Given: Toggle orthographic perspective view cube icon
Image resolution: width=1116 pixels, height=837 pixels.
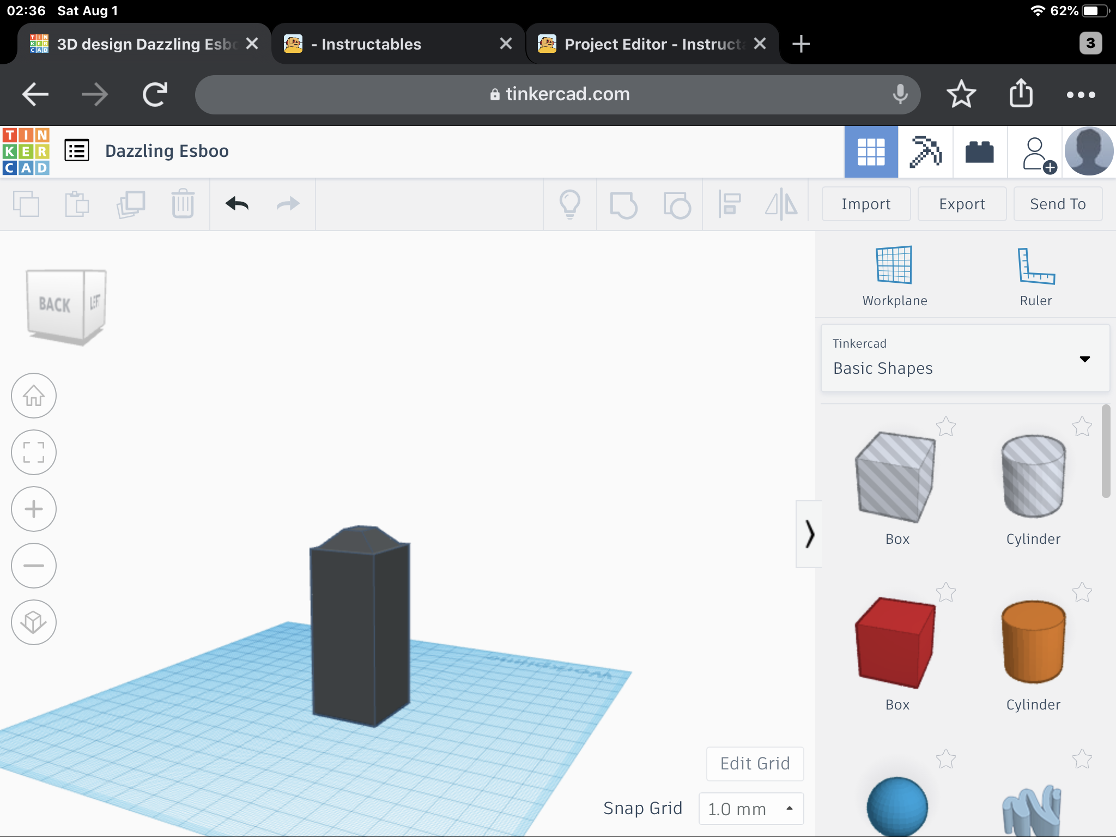Looking at the screenshot, I should click(x=34, y=622).
